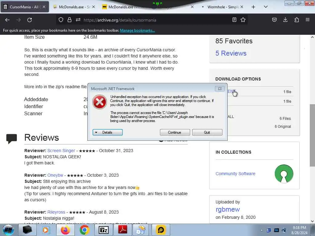Open the Community Software collection link
Viewport: 315px width, 236px height.
tap(235, 174)
